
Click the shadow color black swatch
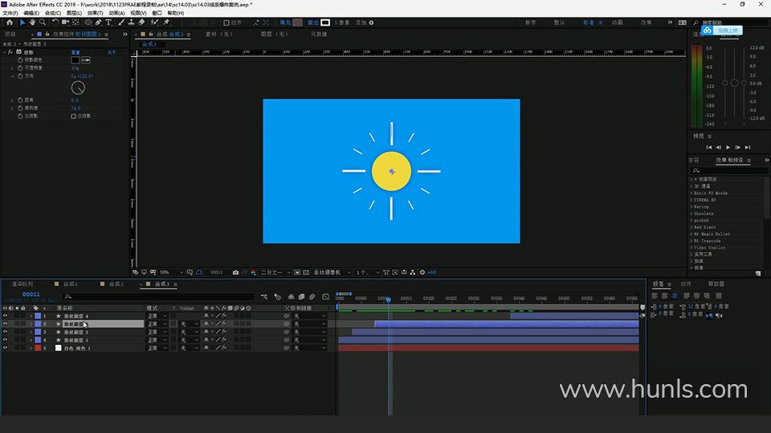coord(75,60)
